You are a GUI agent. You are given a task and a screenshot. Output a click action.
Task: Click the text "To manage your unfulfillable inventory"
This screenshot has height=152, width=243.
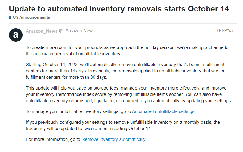(78, 111)
